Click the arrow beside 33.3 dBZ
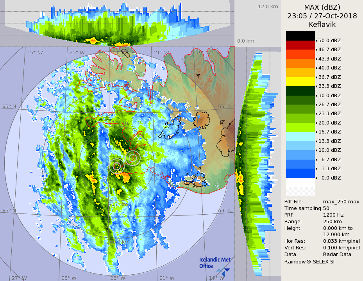The height and width of the screenshot is (281, 363). 317,86
